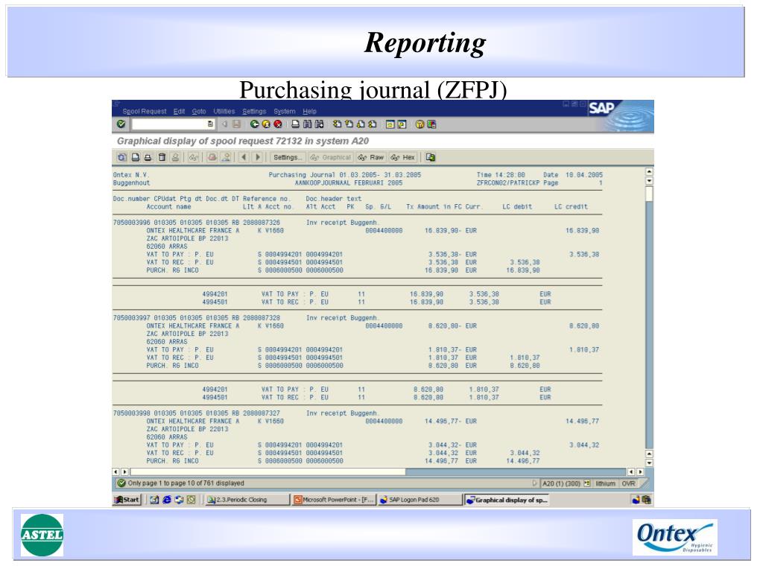Image resolution: width=763 pixels, height=572 pixels.
Task: Click the disabled Save floppy icon
Action: tap(236, 124)
